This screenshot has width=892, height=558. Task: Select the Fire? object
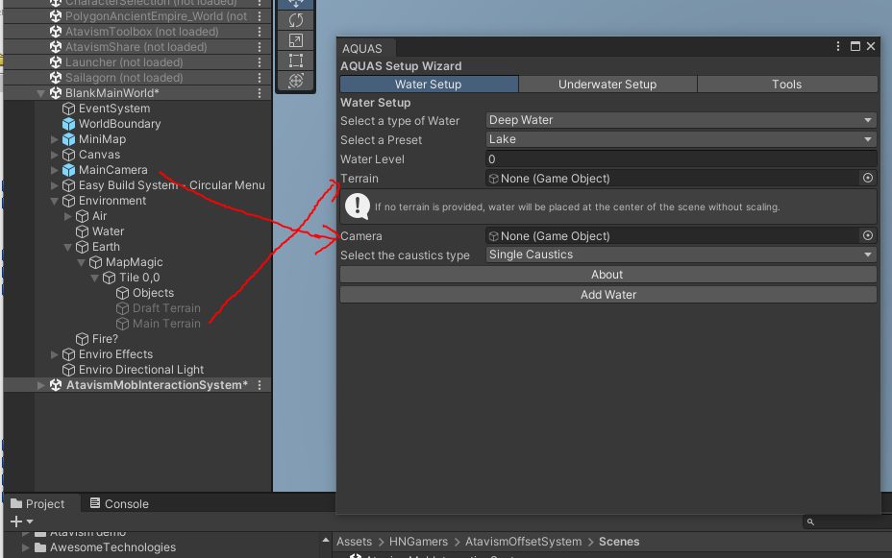[x=105, y=339]
